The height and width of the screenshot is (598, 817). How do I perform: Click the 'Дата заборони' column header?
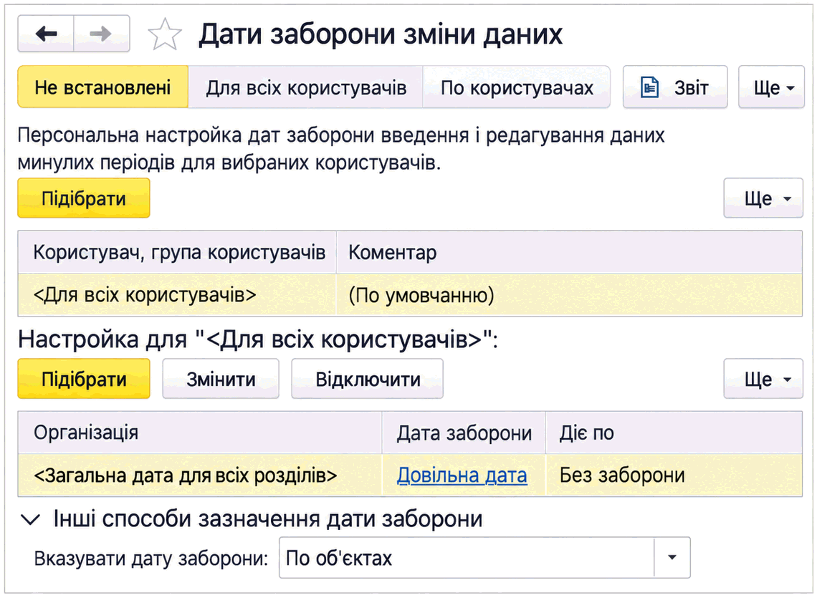pos(464,433)
